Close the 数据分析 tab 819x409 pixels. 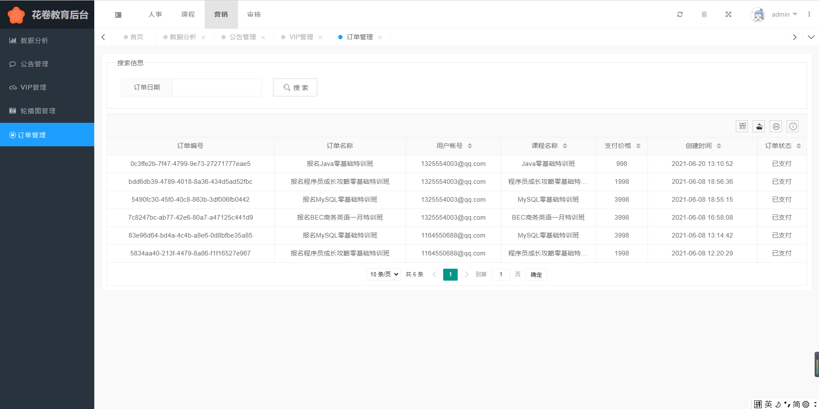[x=203, y=38]
